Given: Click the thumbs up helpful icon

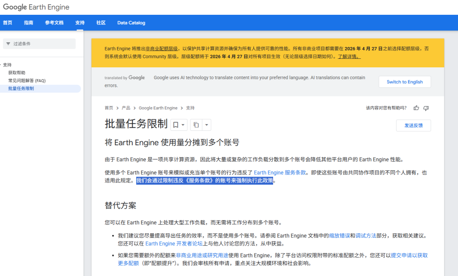Looking at the screenshot, I should pyautogui.click(x=416, y=108).
